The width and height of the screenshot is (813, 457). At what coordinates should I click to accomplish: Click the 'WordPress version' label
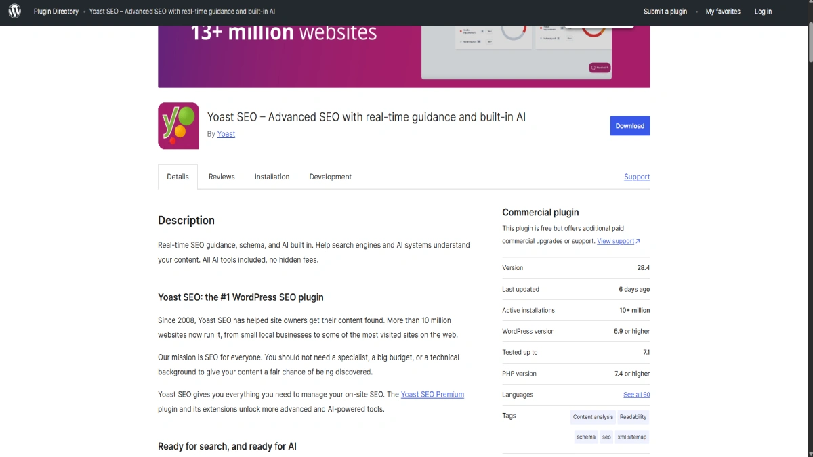[528, 331]
